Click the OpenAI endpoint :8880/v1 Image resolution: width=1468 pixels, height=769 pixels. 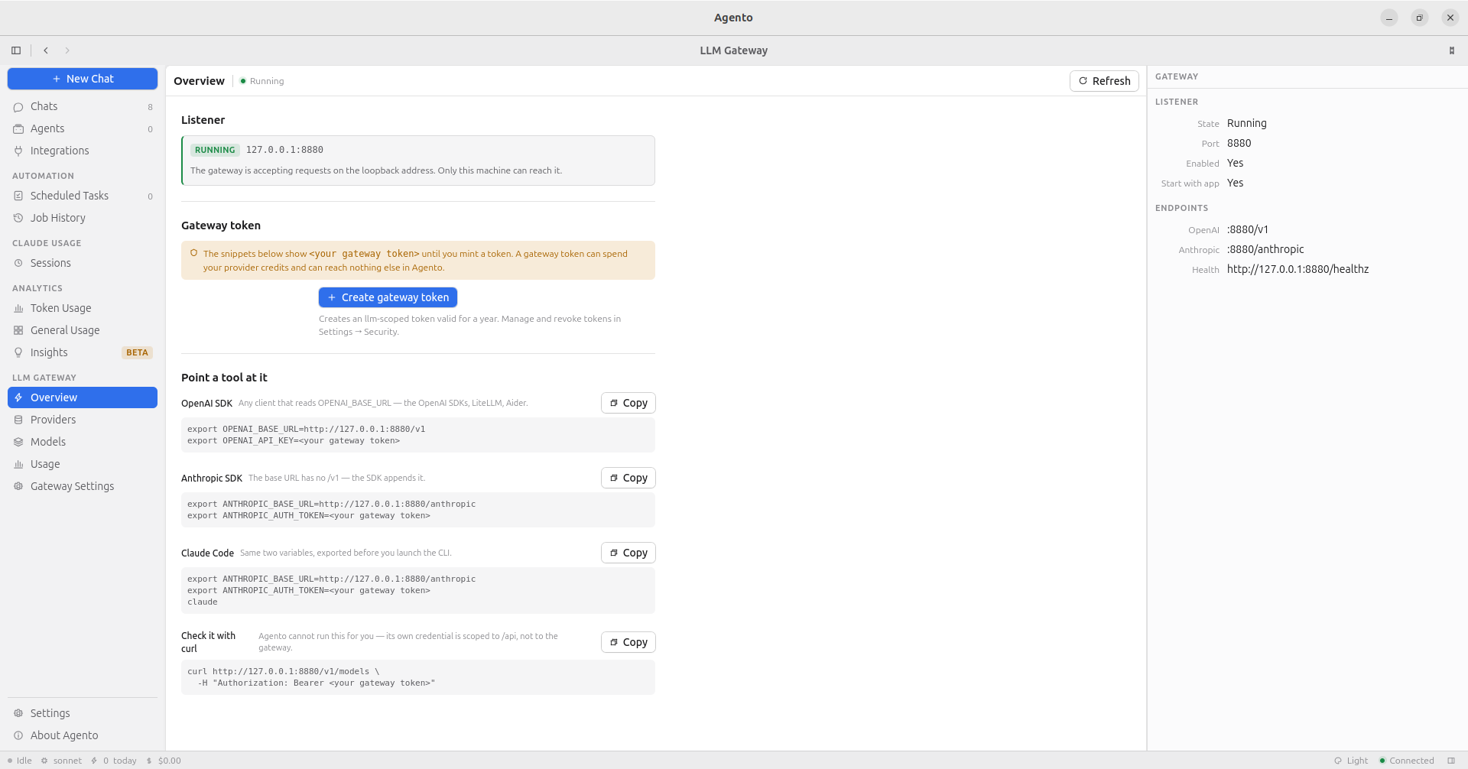(1248, 229)
